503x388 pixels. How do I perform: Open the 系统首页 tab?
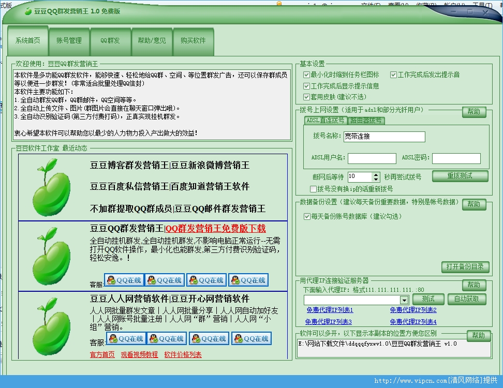(28, 41)
